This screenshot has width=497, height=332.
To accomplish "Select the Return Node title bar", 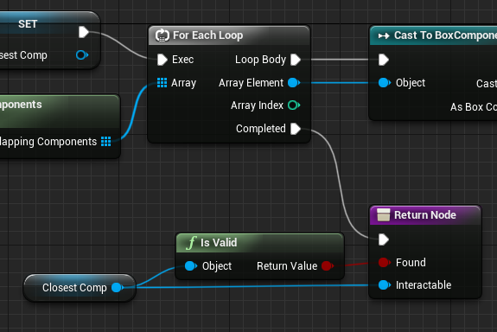I will click(x=425, y=215).
